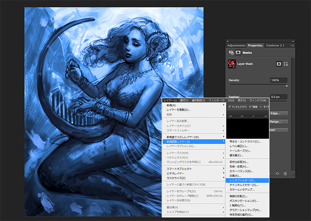
Task: Open the Coolorus 2.5 tab
Action: click(x=275, y=46)
